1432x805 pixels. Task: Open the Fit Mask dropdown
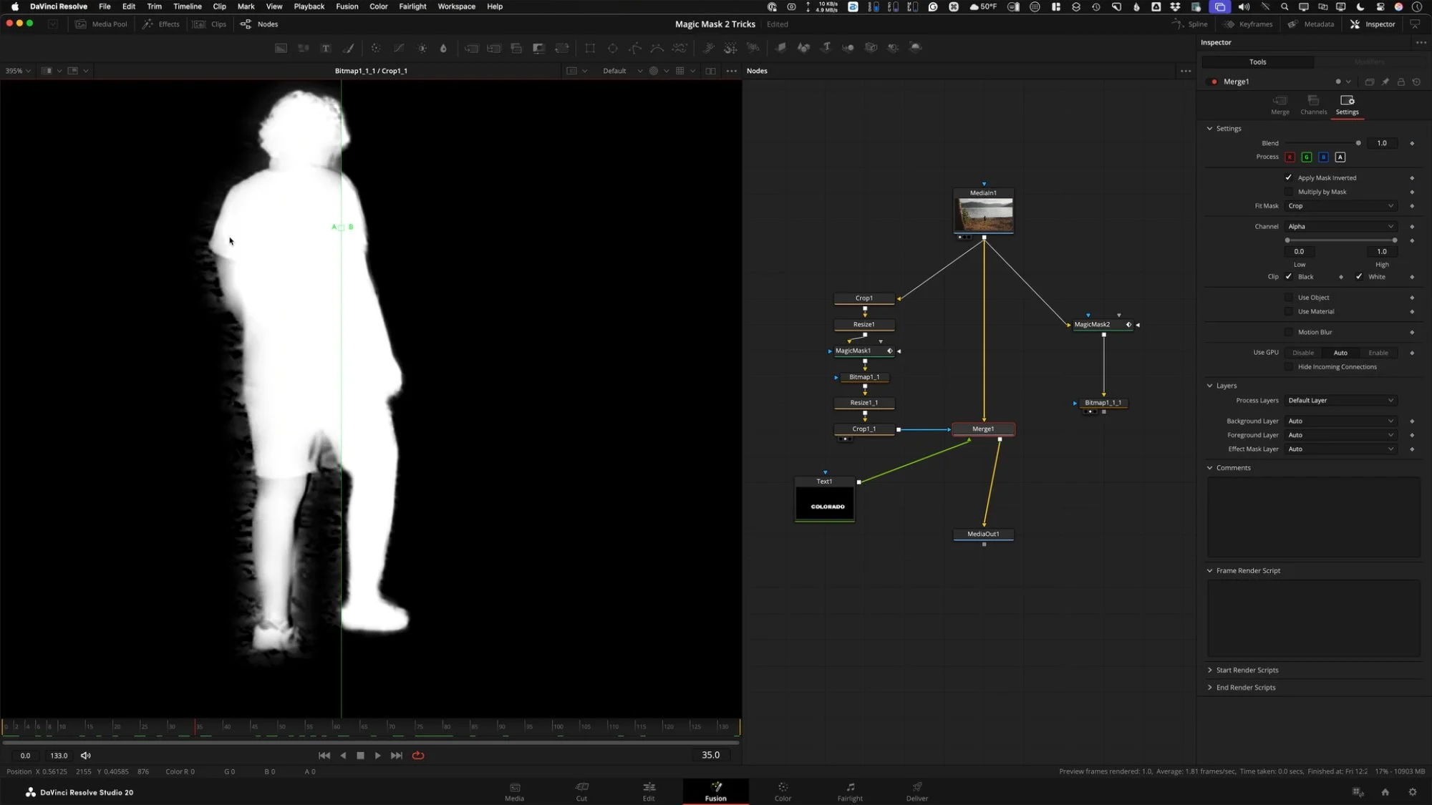pyautogui.click(x=1340, y=206)
